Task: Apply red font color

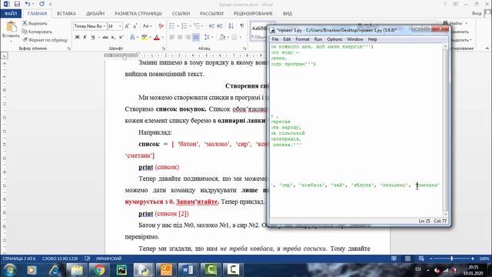Action: pos(157,38)
